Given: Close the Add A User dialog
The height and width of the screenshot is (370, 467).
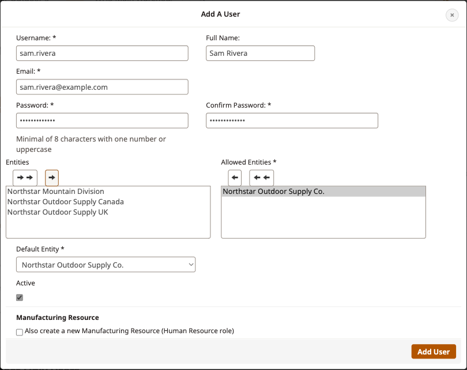Looking at the screenshot, I should [x=452, y=15].
